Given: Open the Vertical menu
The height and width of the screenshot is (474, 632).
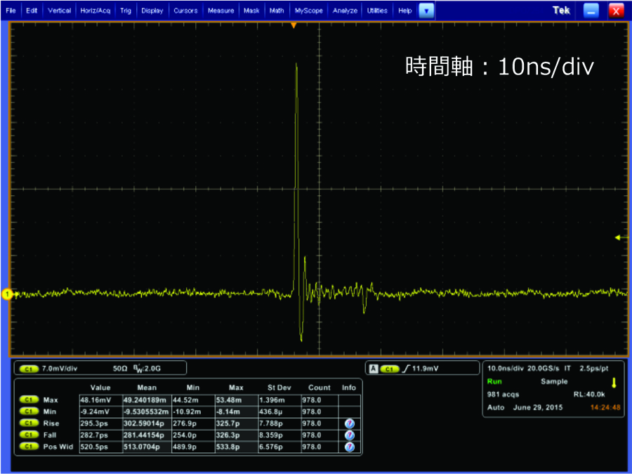Looking at the screenshot, I should pyautogui.click(x=59, y=11).
